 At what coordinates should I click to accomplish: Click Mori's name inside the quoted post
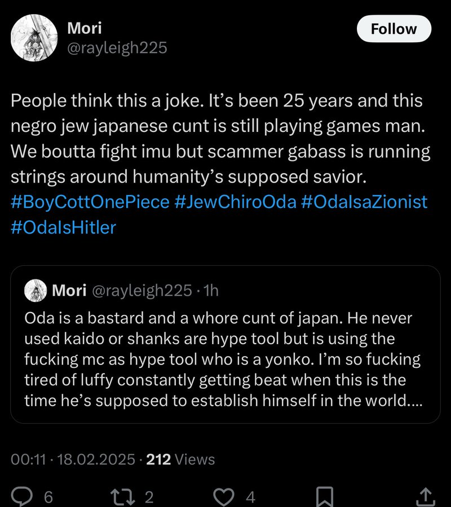[x=69, y=290]
